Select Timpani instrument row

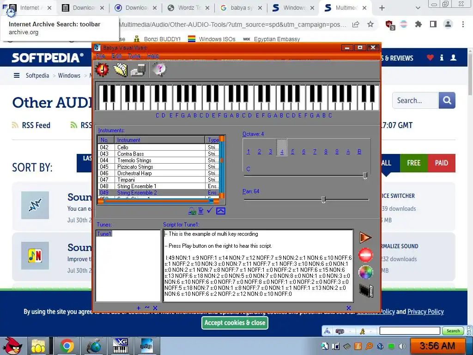coord(158,180)
